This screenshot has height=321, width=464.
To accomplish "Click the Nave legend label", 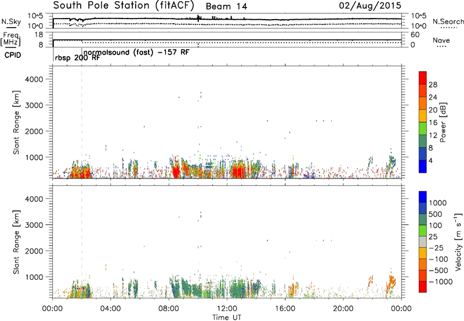I will 441,40.
